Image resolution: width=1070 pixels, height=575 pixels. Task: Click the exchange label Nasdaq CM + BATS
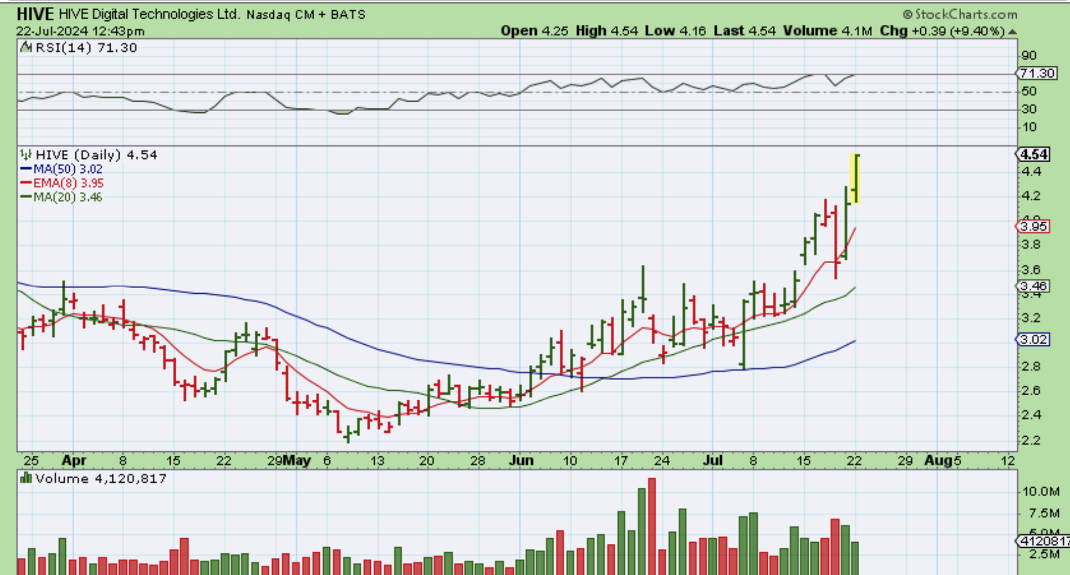tap(306, 14)
